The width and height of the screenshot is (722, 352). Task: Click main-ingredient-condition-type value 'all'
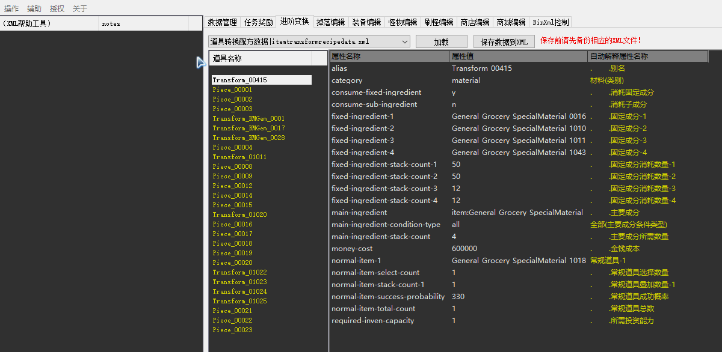click(x=455, y=225)
